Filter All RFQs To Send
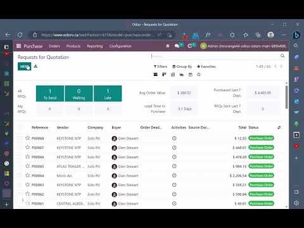This screenshot has height=228, width=304. click(50, 94)
